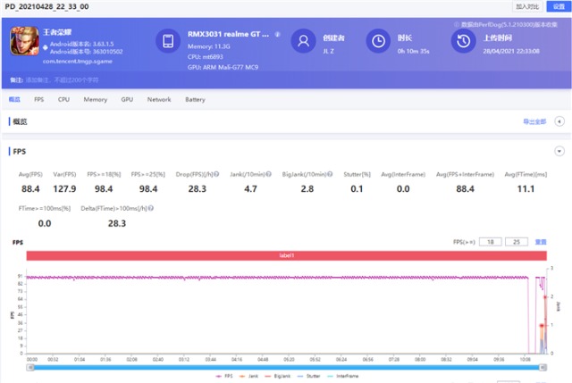Image resolution: width=572 pixels, height=383 pixels.
Task: Click the export all link
Action: 534,121
